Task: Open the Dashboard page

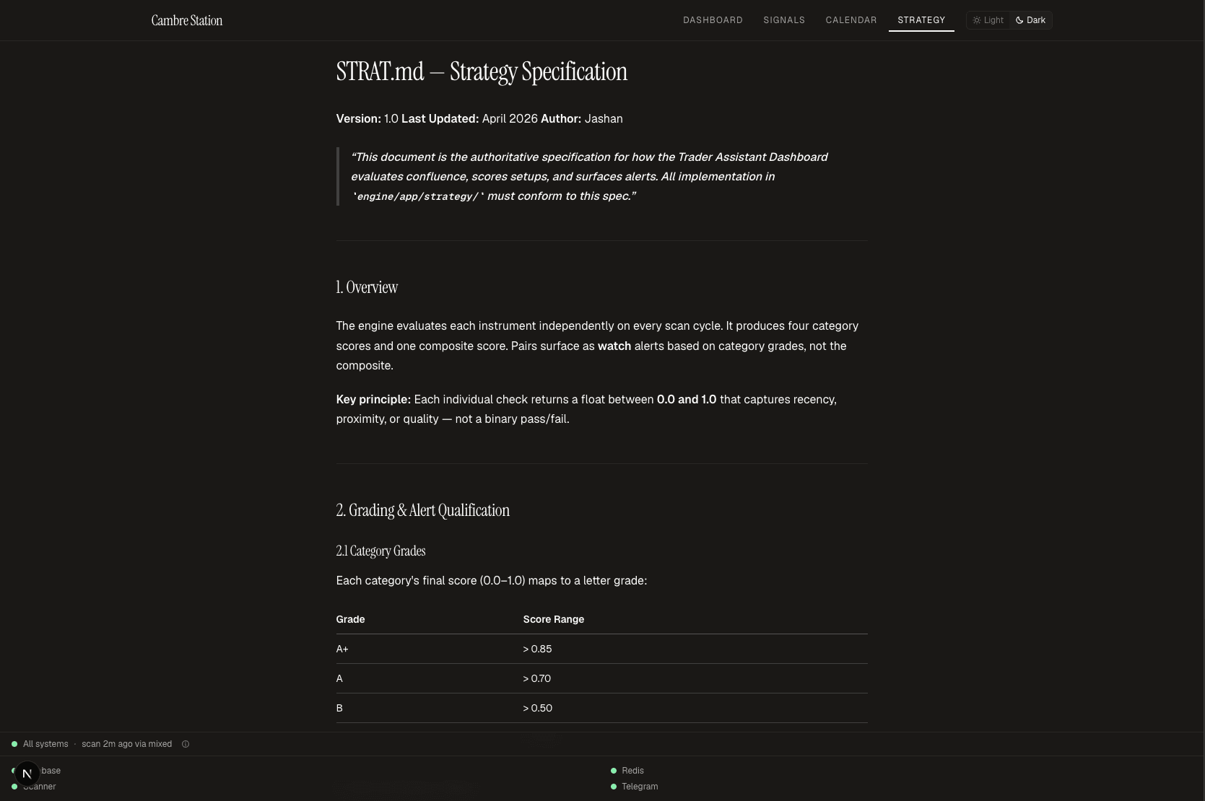Action: point(713,20)
